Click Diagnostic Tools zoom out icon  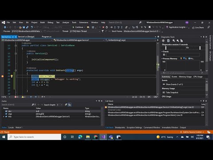pos(177,40)
